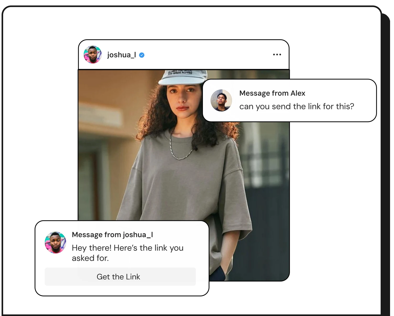Screen dimensions: 394x316
Task: Click the 'Message from Alex' header text
Action: tap(272, 93)
